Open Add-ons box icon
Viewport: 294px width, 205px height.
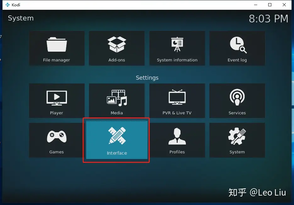(x=117, y=44)
